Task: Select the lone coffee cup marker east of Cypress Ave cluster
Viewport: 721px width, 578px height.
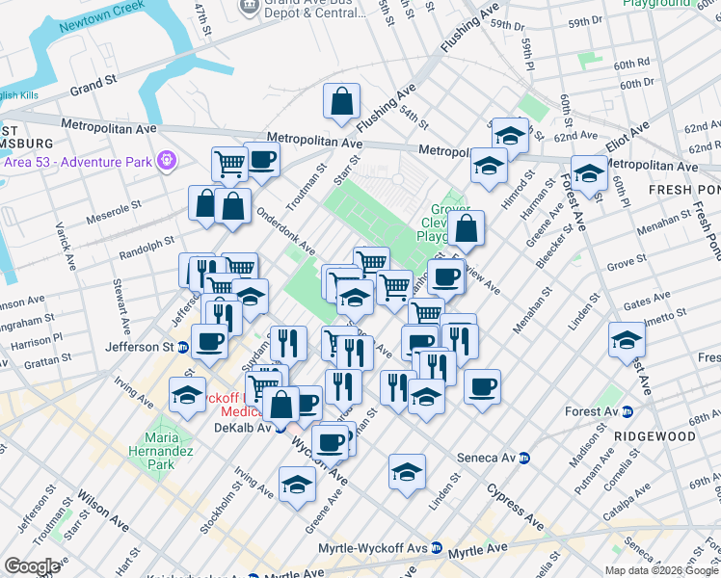Action: (x=482, y=389)
